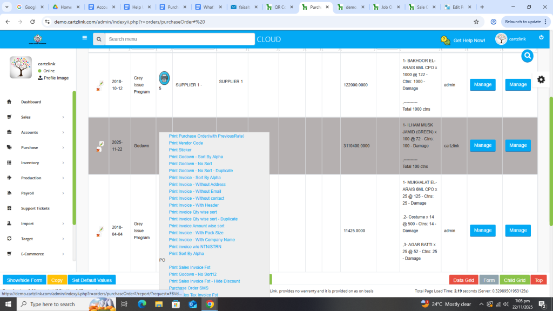Click the Get Help Now icon
This screenshot has width=553, height=311.
coord(446,40)
